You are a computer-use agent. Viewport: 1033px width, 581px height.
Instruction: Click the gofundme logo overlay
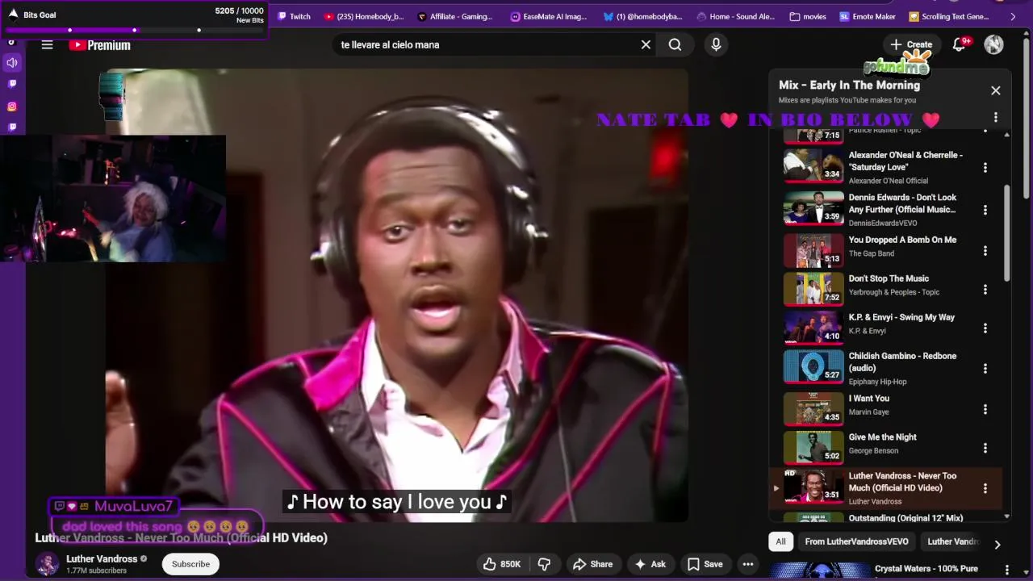(896, 64)
